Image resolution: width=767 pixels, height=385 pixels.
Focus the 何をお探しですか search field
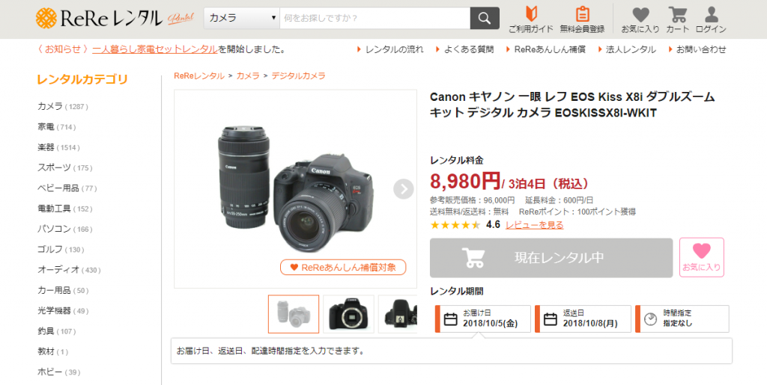[375, 18]
